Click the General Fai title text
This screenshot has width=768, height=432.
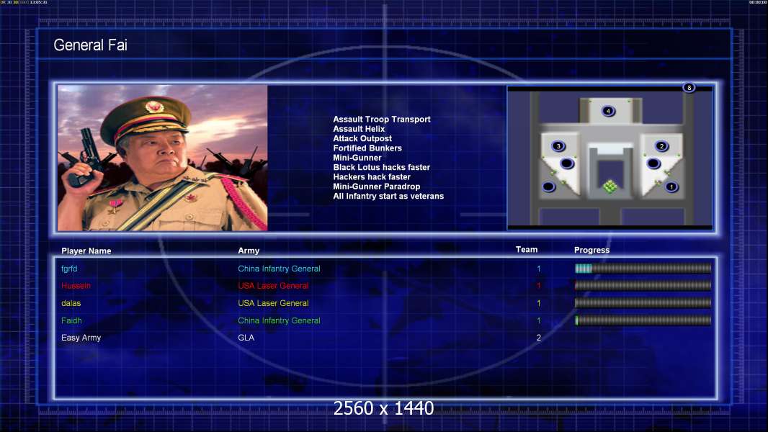click(x=90, y=45)
